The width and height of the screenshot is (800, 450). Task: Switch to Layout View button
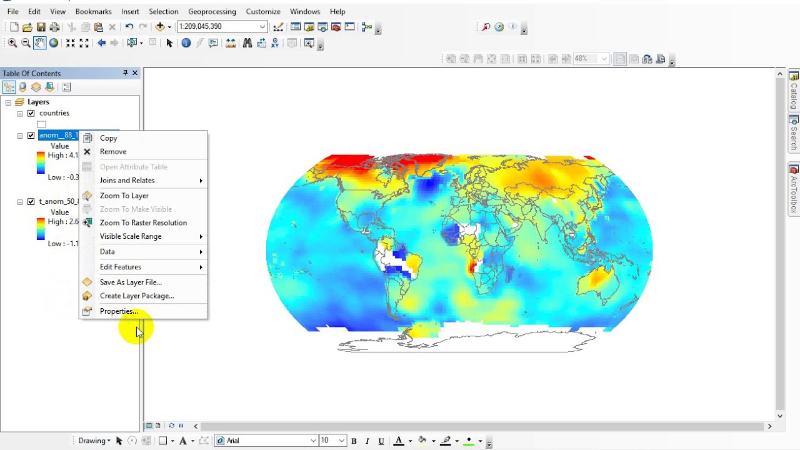(158, 426)
